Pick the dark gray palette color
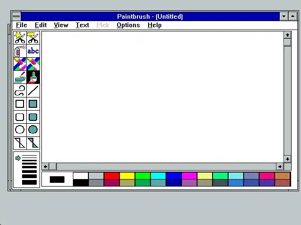 click(96, 183)
